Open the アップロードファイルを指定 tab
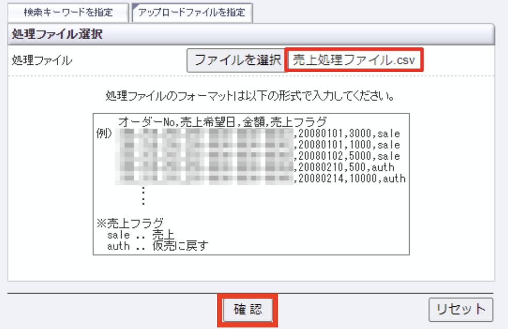 click(192, 13)
